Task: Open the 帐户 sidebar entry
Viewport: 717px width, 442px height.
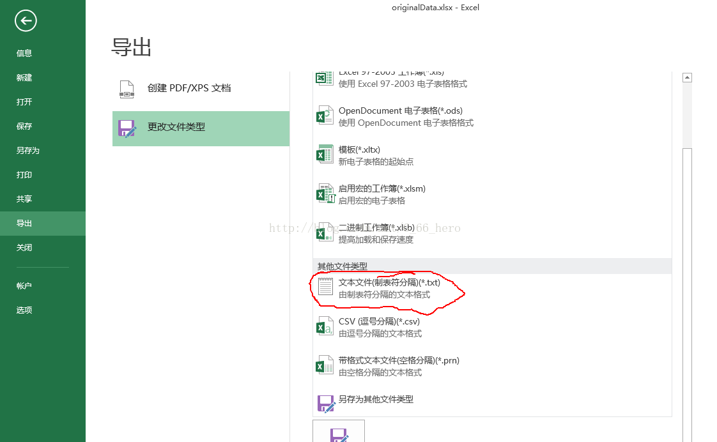Action: coord(24,286)
